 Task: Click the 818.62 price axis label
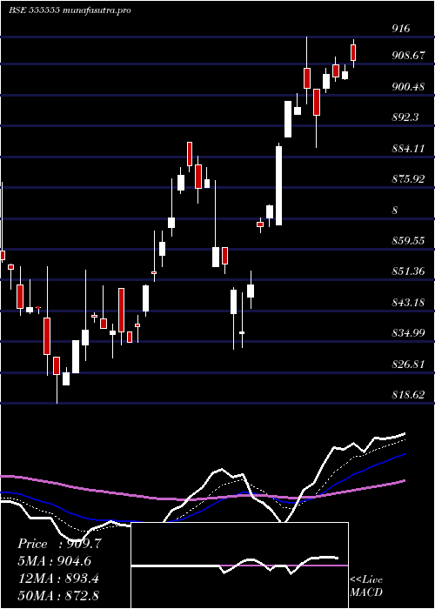click(408, 395)
